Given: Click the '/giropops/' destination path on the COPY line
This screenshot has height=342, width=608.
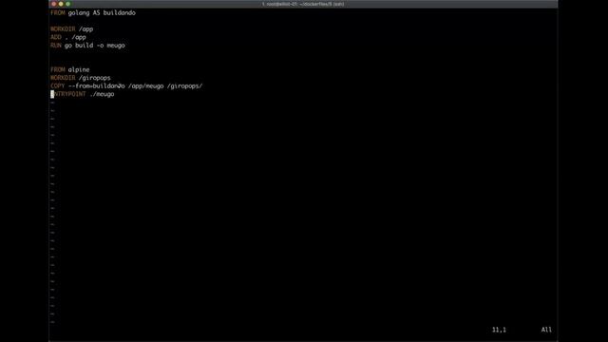Looking at the screenshot, I should coord(184,86).
